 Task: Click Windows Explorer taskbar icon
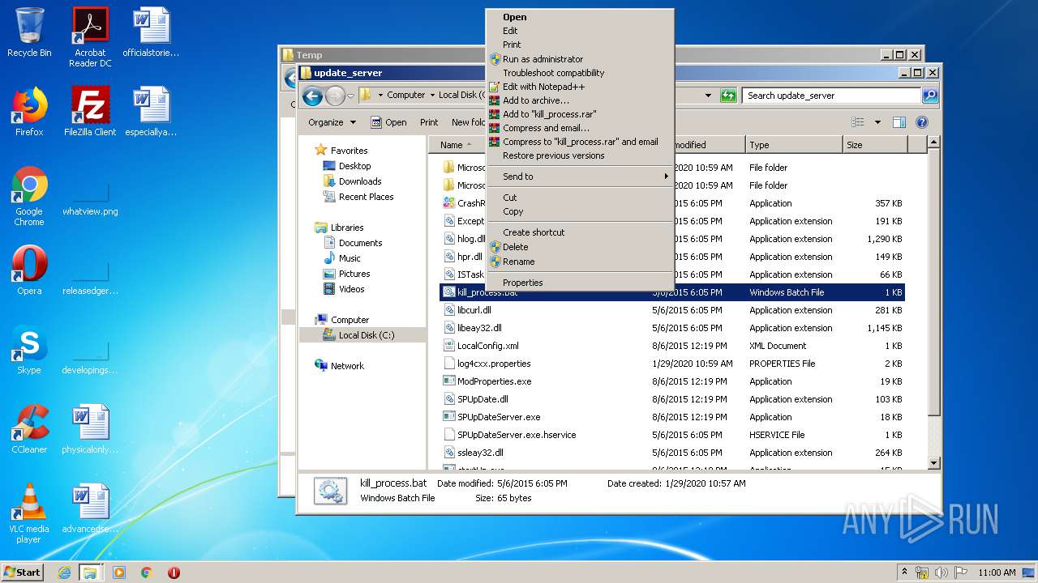coord(90,572)
